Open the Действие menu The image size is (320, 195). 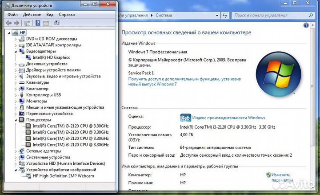[32, 15]
